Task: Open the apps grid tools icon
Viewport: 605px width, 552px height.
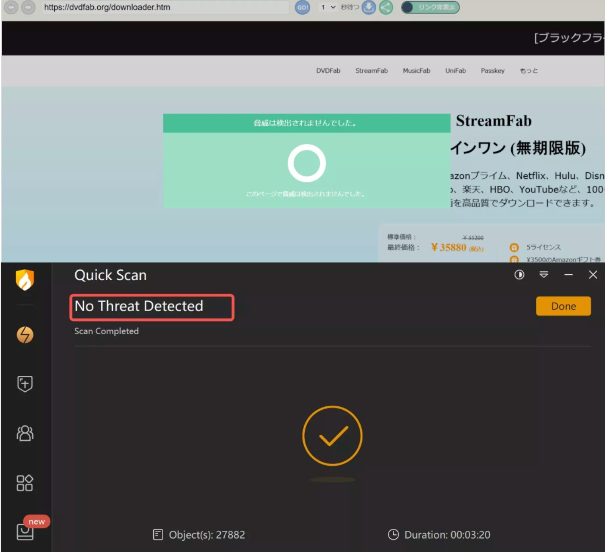Action: point(25,483)
